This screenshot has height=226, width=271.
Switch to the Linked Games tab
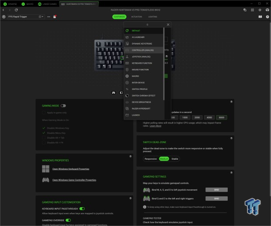[47, 4]
